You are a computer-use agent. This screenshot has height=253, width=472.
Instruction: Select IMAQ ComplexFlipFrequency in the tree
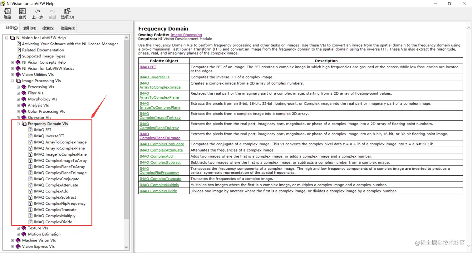60,203
